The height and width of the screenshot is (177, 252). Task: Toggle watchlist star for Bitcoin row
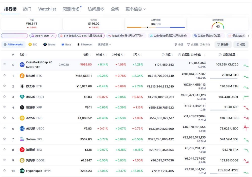pyautogui.click(x=5, y=75)
